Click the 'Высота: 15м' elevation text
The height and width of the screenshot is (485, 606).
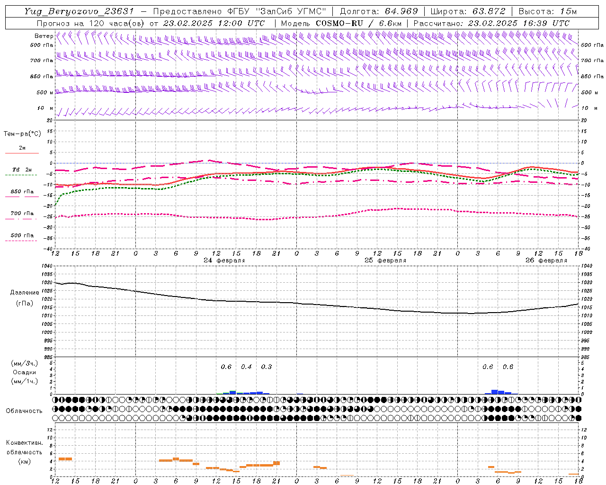[x=548, y=11]
